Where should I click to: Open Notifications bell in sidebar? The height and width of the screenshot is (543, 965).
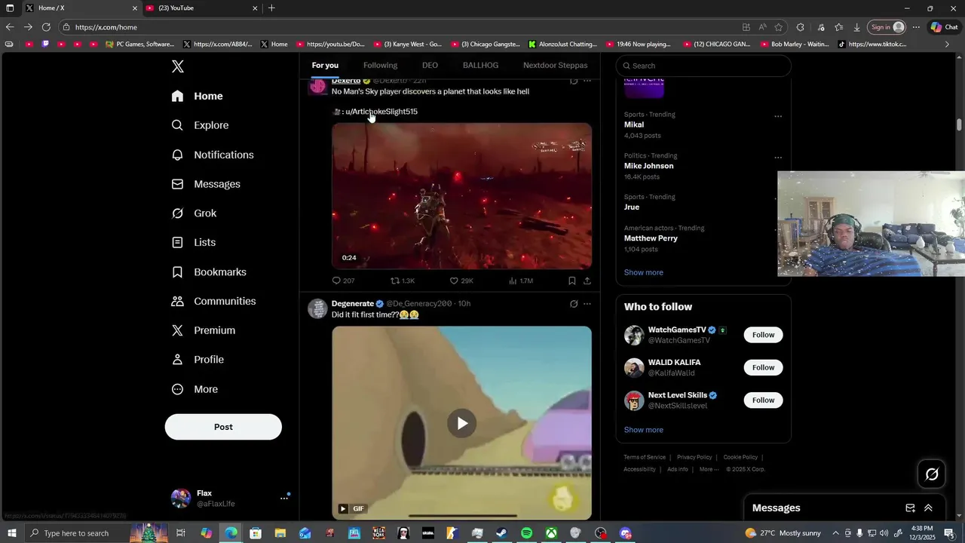pyautogui.click(x=177, y=155)
